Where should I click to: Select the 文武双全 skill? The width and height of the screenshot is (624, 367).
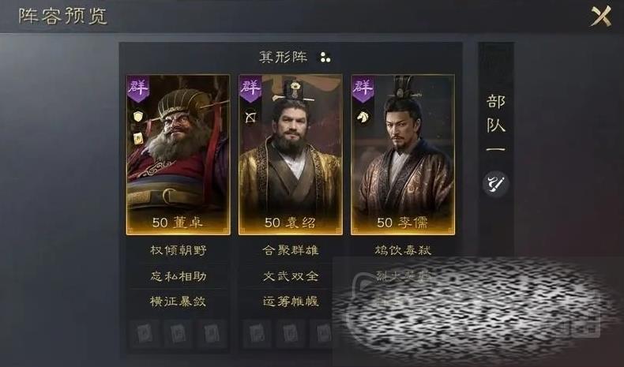click(x=291, y=276)
